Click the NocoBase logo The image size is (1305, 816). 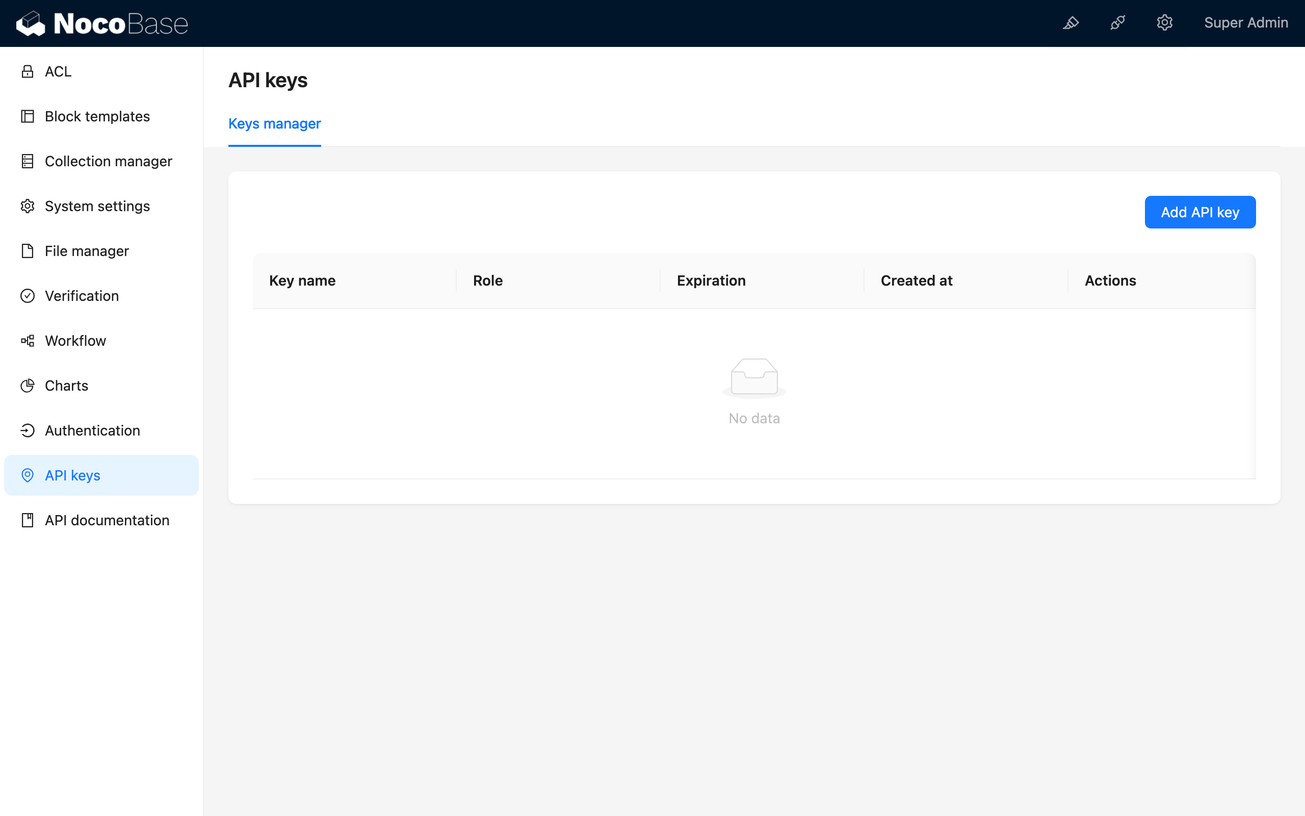click(x=102, y=24)
